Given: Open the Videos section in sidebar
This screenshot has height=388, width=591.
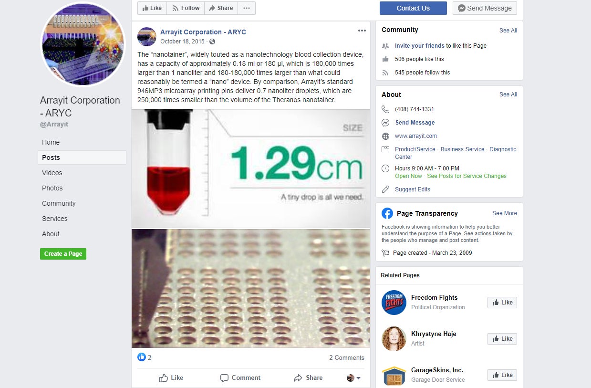Looking at the screenshot, I should pyautogui.click(x=52, y=173).
